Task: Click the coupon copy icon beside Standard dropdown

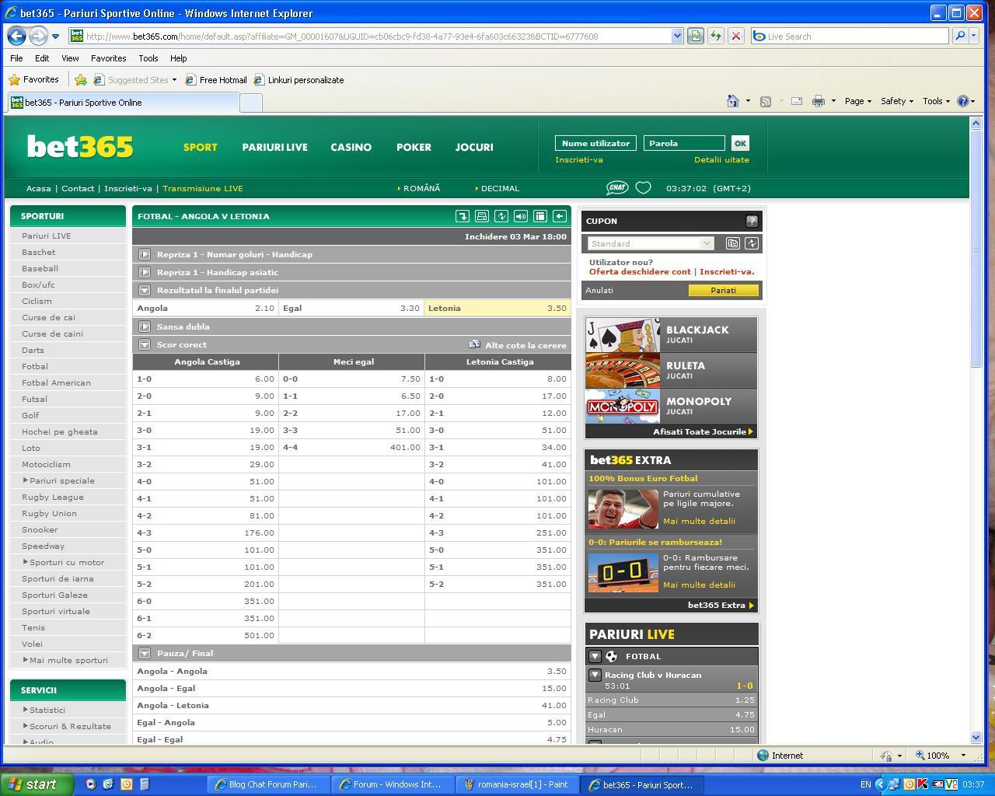Action: 732,243
